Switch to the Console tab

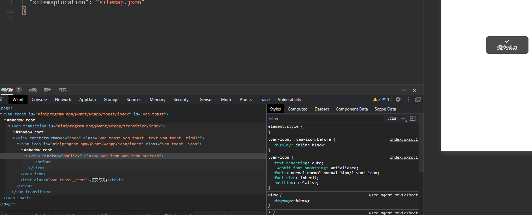point(39,100)
